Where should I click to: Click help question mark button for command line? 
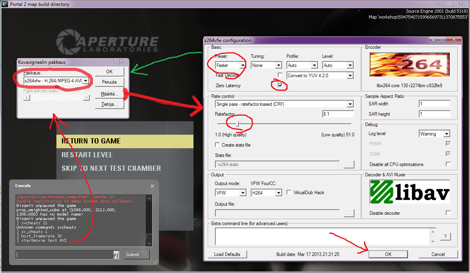tap(445, 236)
